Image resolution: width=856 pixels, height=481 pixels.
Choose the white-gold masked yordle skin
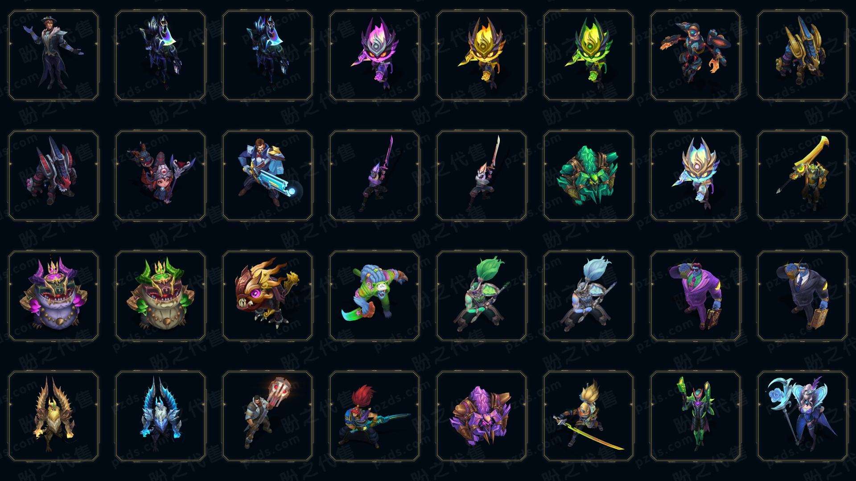point(695,175)
